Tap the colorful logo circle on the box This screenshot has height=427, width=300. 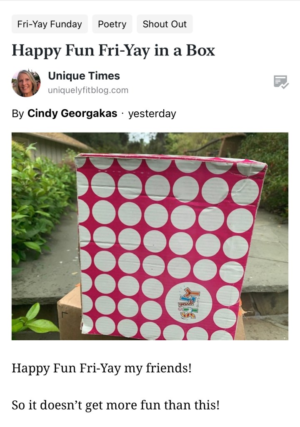188,302
